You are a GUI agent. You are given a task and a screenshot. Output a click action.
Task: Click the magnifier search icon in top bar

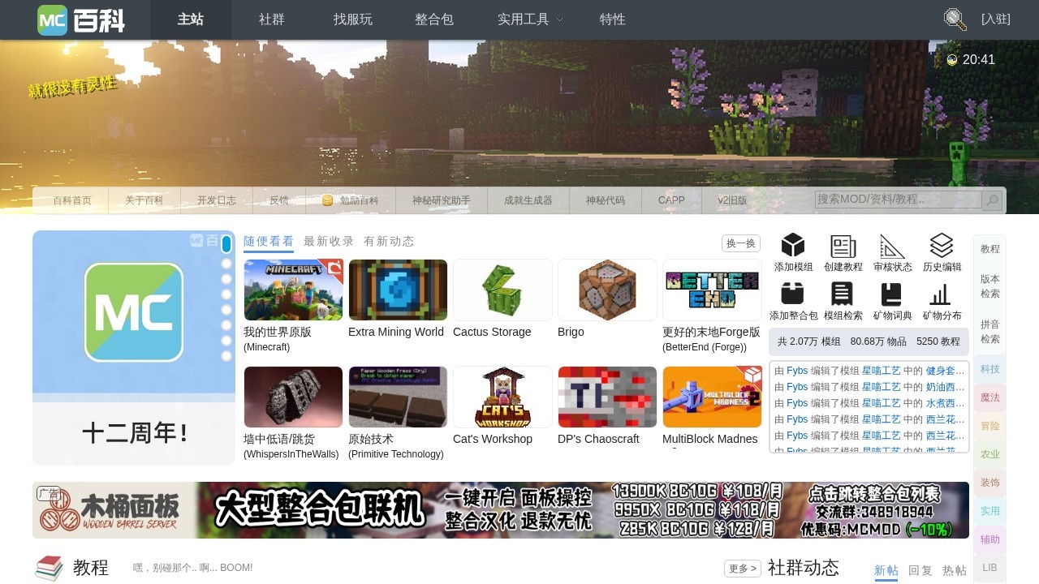pyautogui.click(x=955, y=19)
